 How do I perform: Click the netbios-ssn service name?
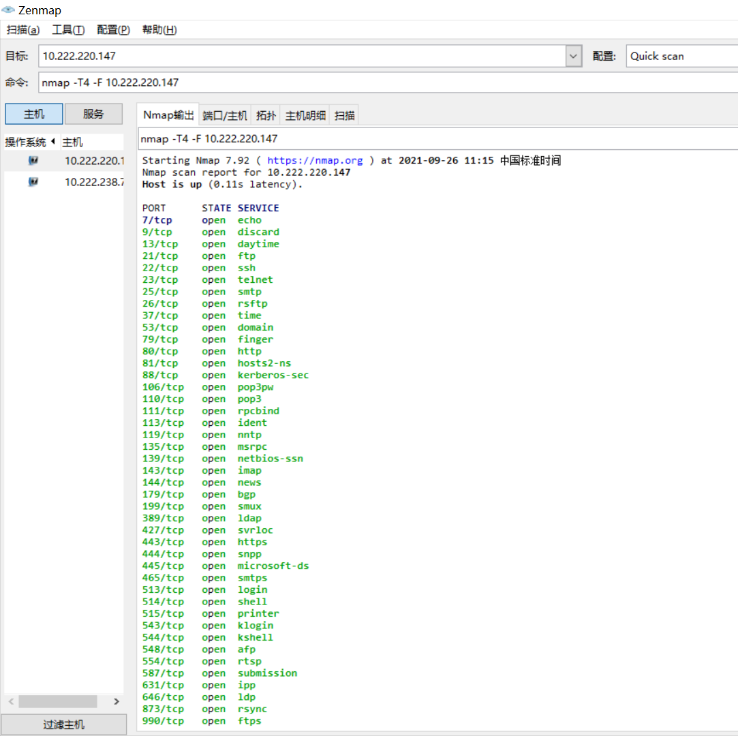point(270,459)
